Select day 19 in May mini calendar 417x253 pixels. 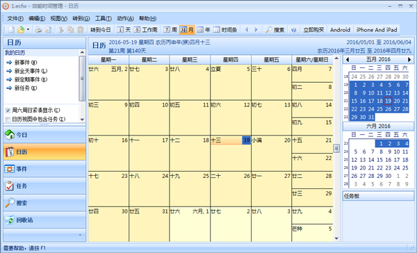pos(389,101)
